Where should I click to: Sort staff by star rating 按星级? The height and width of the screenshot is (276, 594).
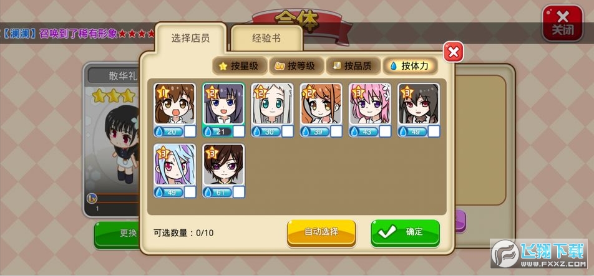click(240, 66)
